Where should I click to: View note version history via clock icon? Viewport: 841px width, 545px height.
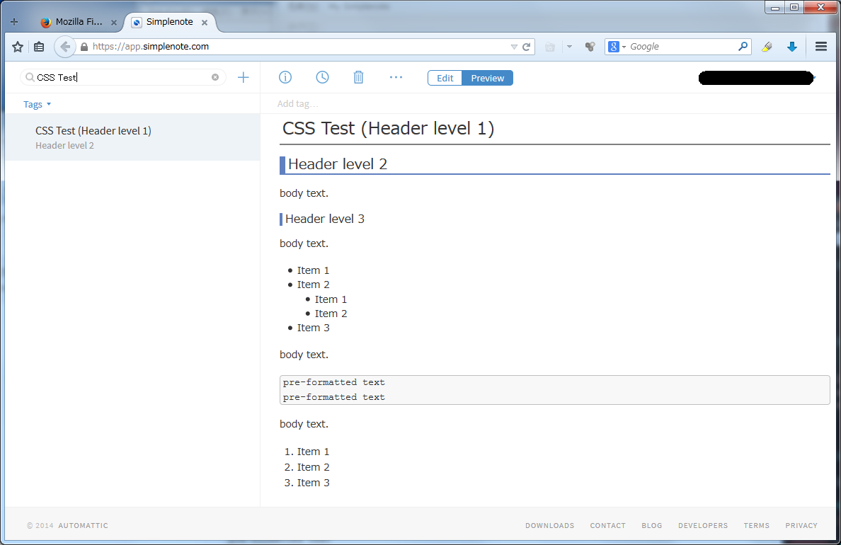[322, 77]
